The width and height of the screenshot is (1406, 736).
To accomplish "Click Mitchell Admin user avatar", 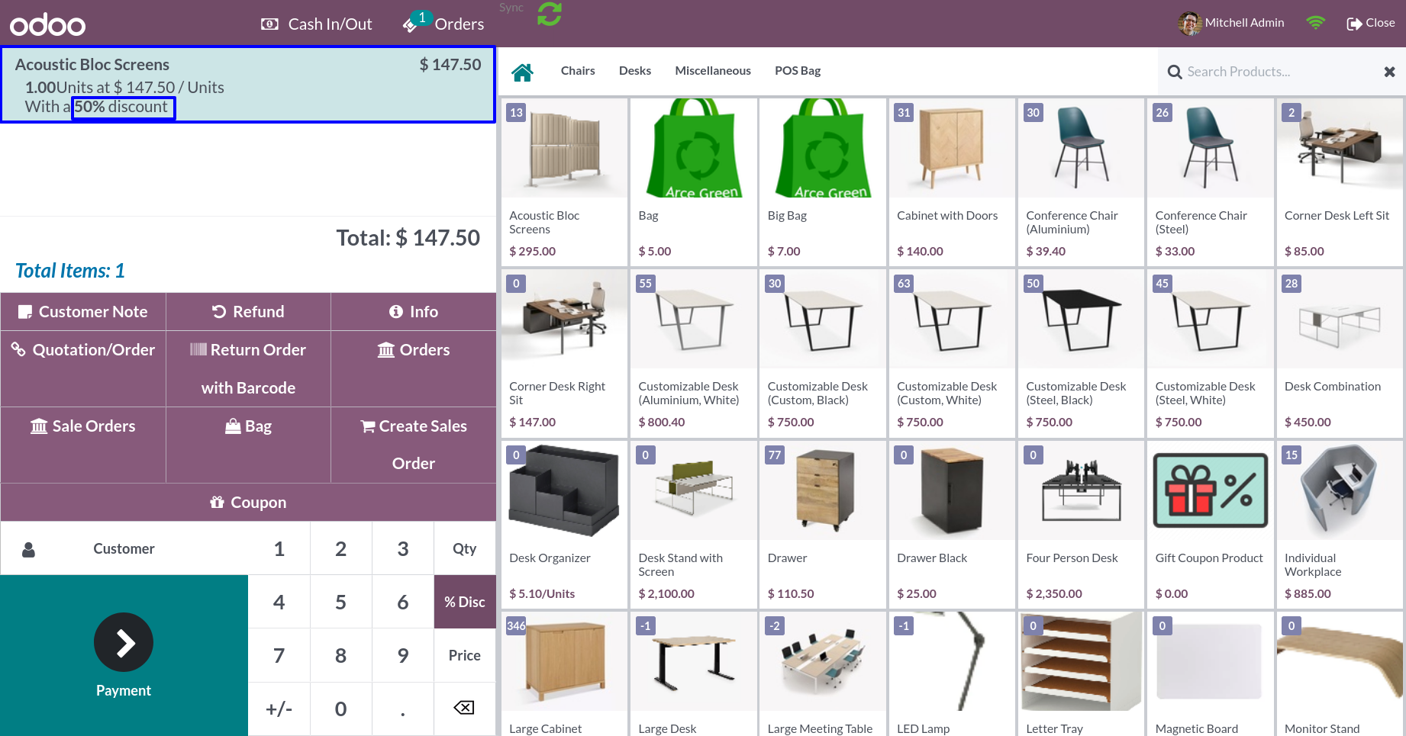I will [1189, 24].
